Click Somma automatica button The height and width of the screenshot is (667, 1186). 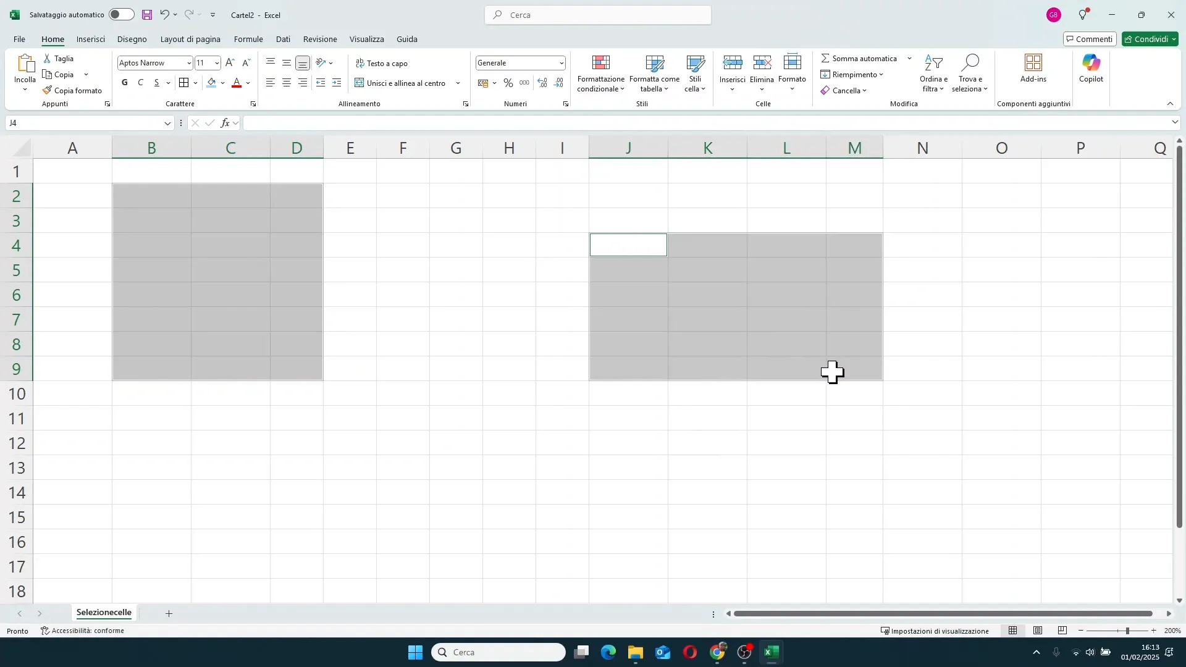coord(859,59)
